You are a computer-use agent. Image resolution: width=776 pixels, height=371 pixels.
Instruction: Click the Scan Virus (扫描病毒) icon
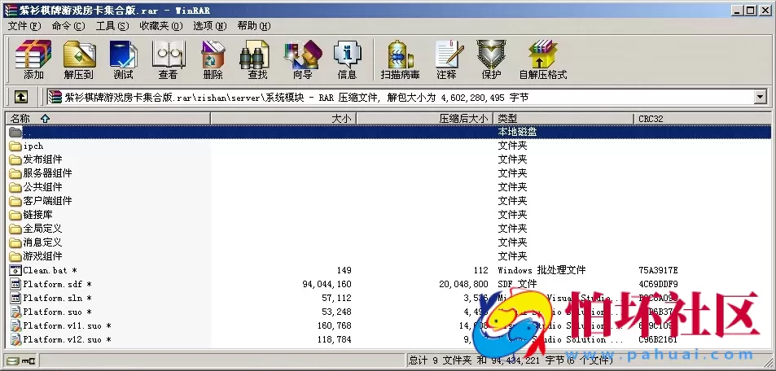(x=400, y=60)
